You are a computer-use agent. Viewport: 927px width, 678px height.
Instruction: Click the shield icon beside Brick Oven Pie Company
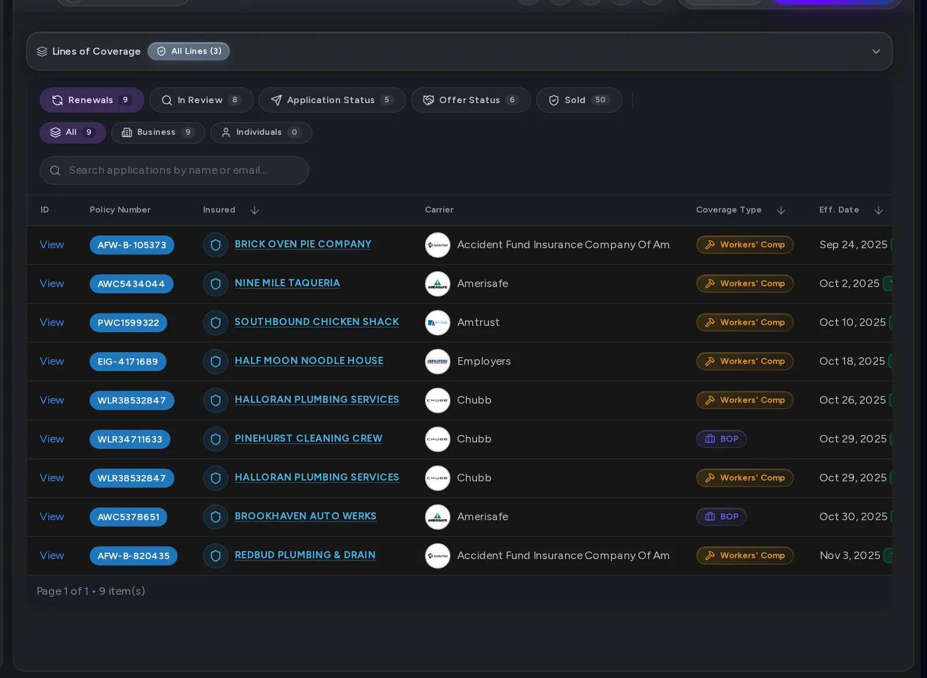pos(216,245)
